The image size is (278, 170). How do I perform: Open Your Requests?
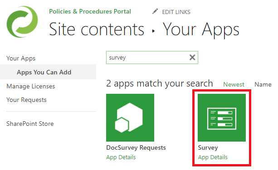26,100
